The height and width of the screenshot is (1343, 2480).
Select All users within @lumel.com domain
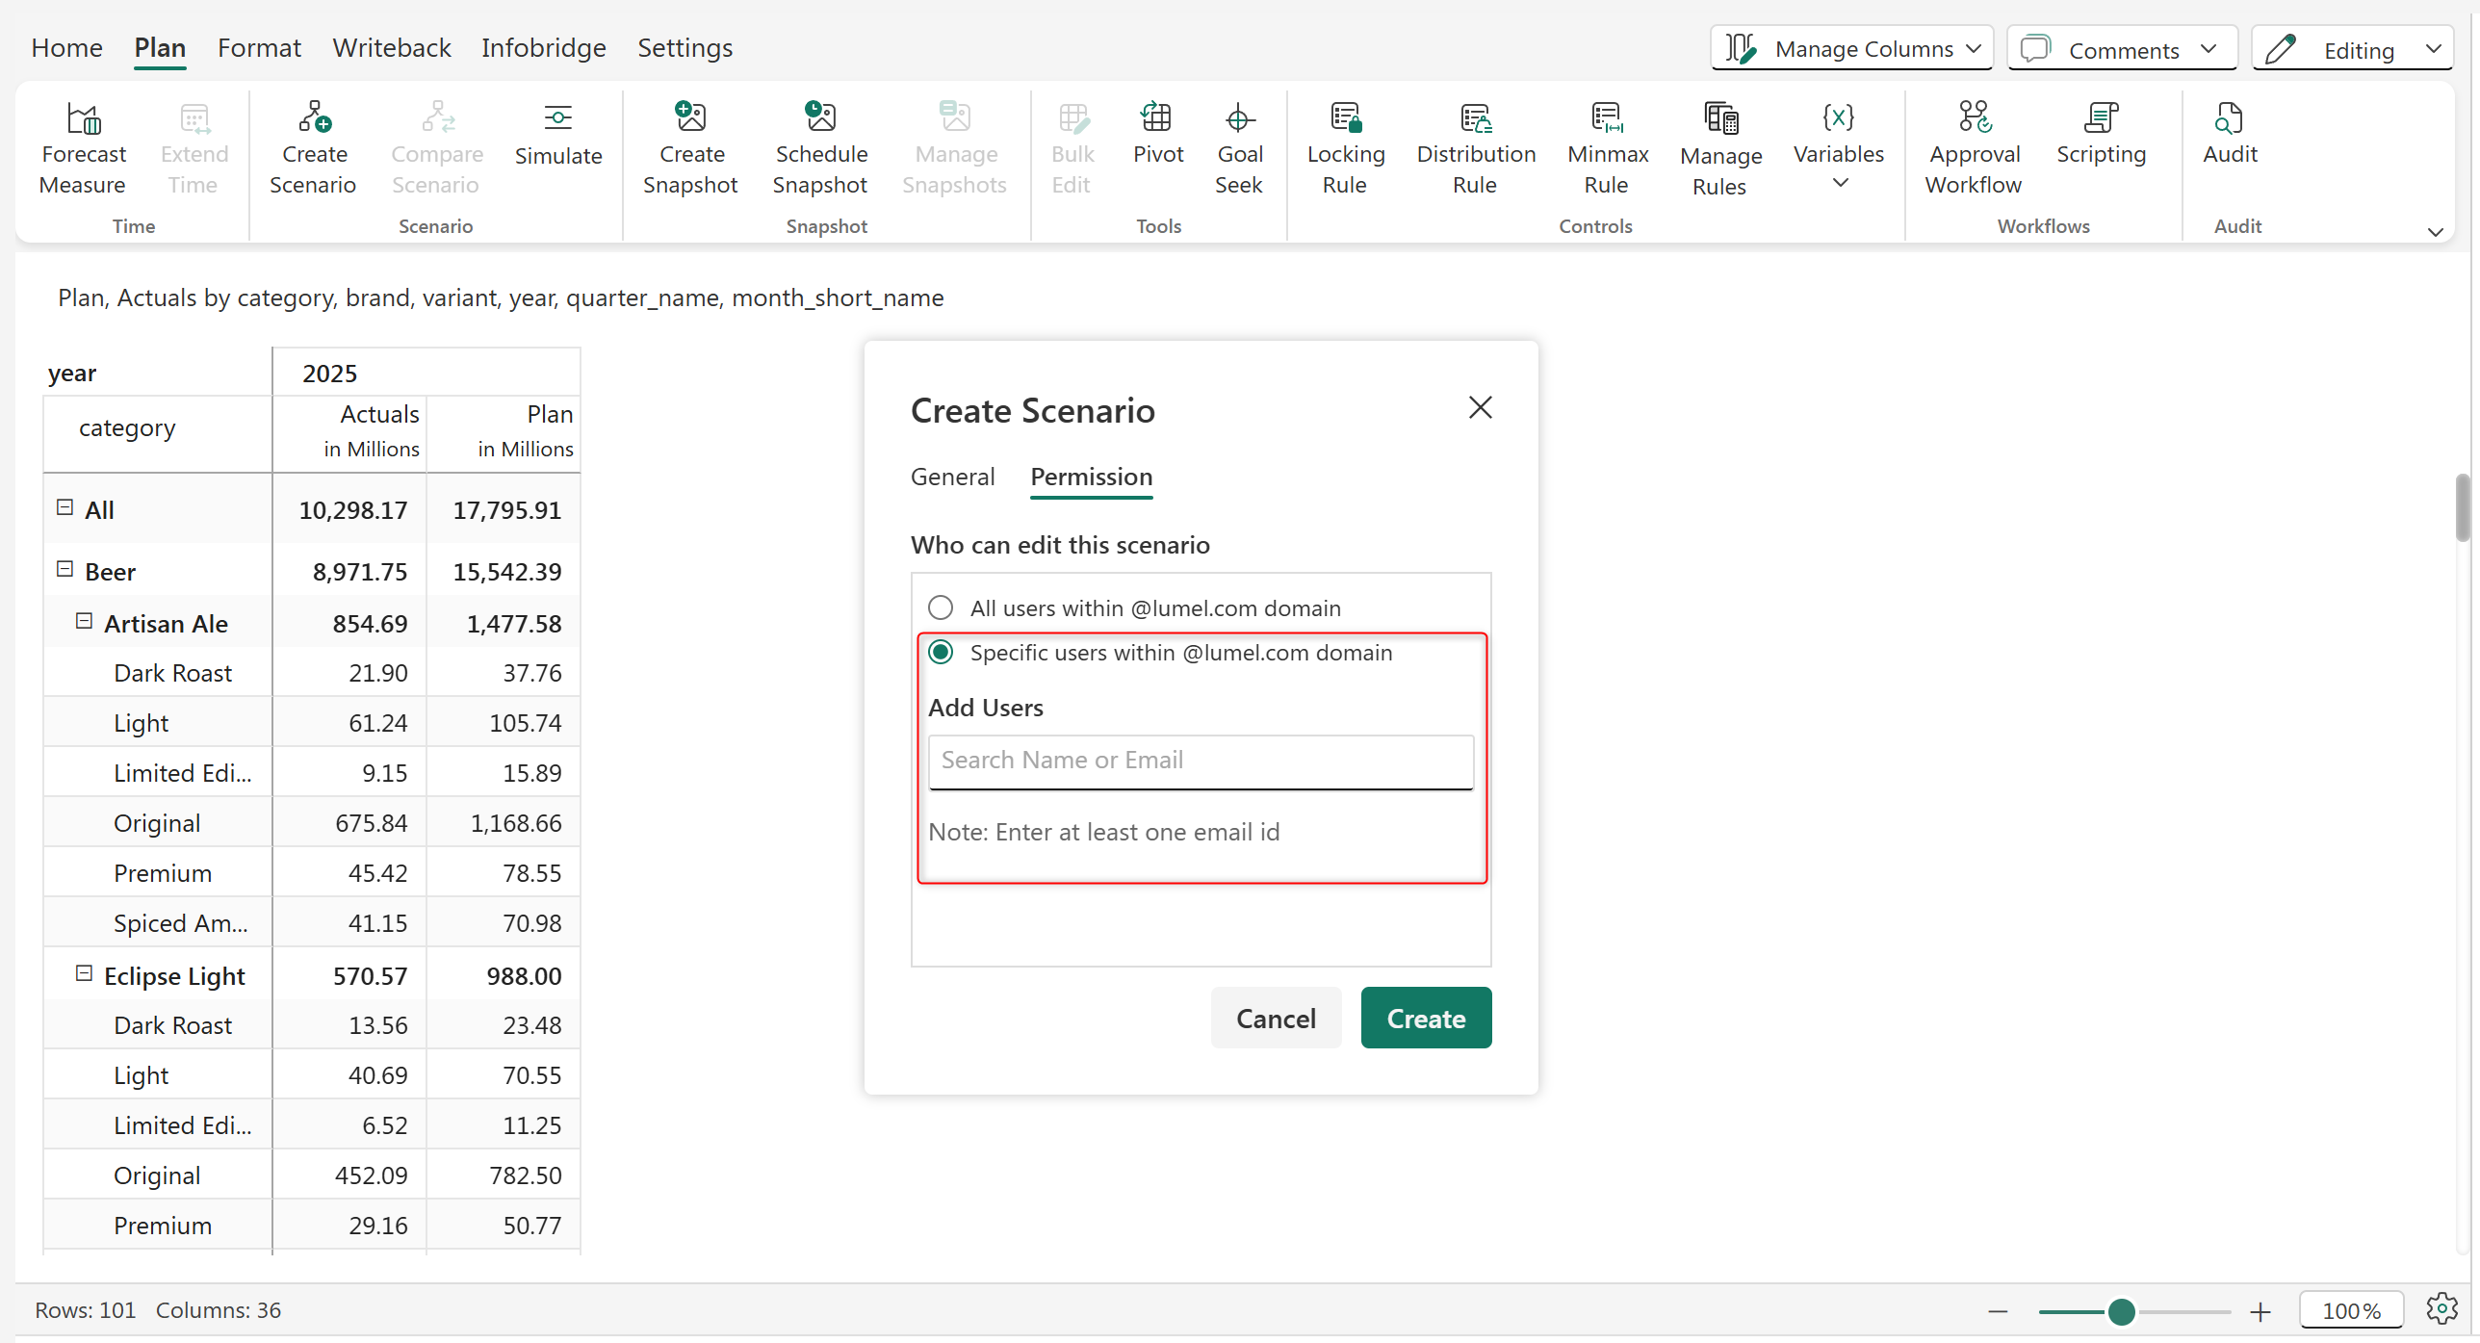click(x=941, y=608)
